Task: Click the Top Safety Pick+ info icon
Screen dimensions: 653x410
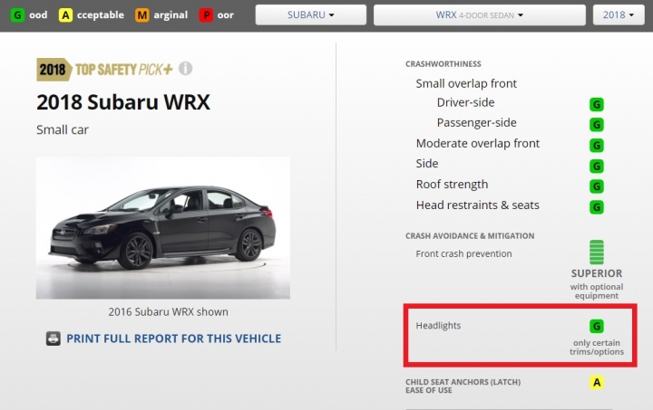Action: (x=185, y=68)
